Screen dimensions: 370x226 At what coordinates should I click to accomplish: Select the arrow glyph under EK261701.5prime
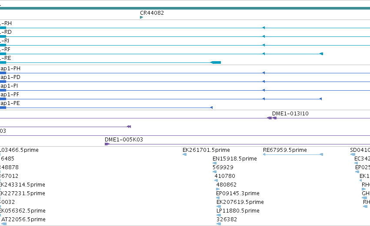coord(185,155)
